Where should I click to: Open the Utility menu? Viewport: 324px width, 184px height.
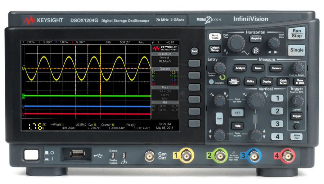click(250, 82)
